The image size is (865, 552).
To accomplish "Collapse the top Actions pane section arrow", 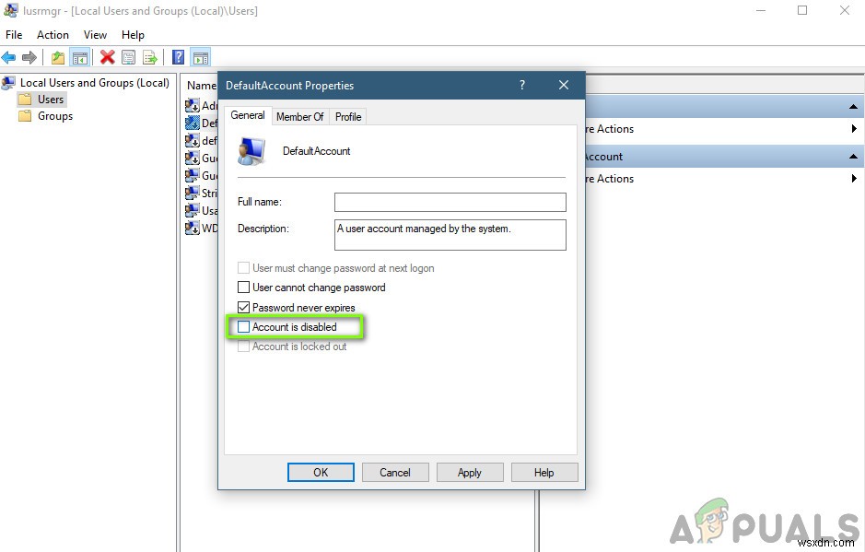I will pyautogui.click(x=853, y=106).
